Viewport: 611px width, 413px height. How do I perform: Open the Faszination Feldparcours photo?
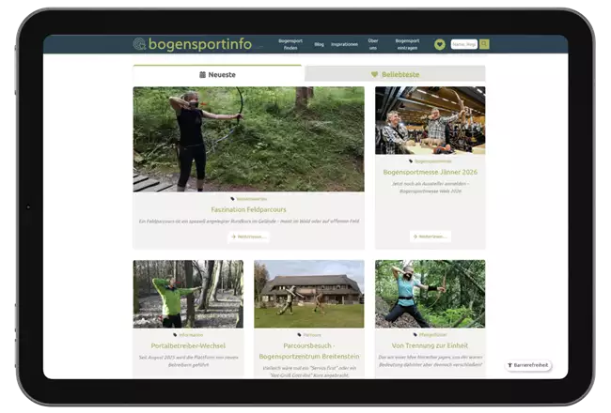pyautogui.click(x=248, y=139)
